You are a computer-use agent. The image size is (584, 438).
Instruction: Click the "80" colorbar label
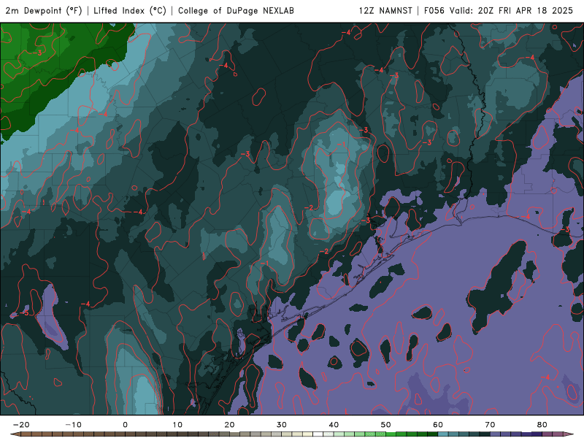[542, 425]
